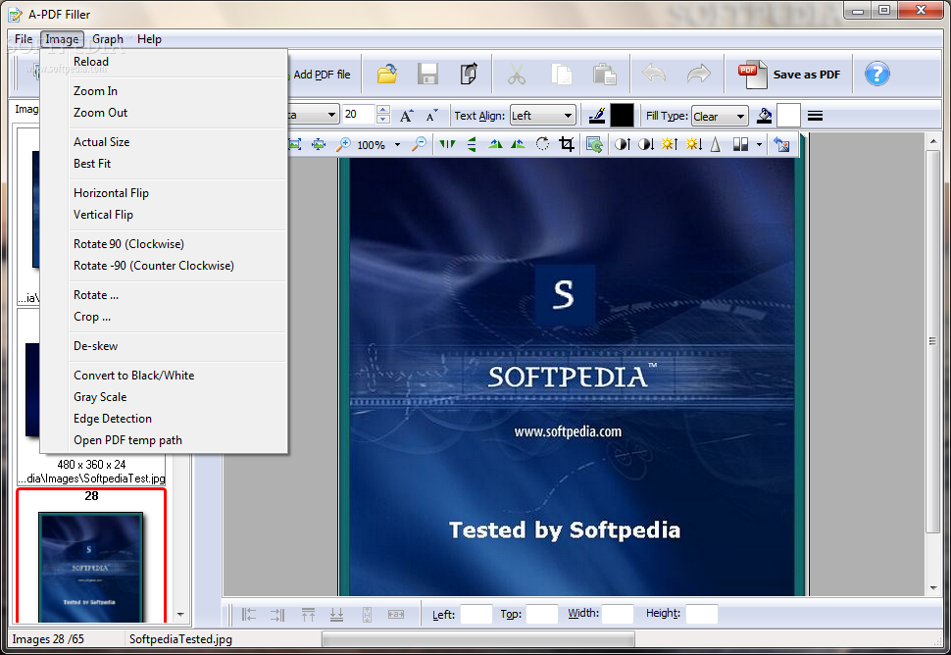This screenshot has height=655, width=951.
Task: Click the Cut scissors icon
Action: pos(516,75)
